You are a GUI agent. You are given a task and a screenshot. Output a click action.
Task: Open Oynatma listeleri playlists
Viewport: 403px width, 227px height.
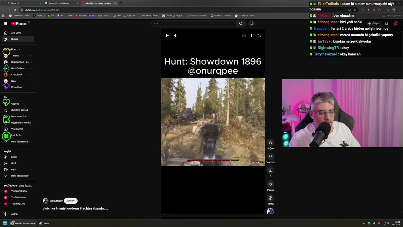18,110
